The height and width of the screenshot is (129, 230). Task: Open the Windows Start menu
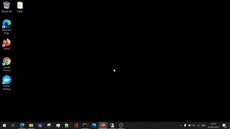click(x=4, y=125)
